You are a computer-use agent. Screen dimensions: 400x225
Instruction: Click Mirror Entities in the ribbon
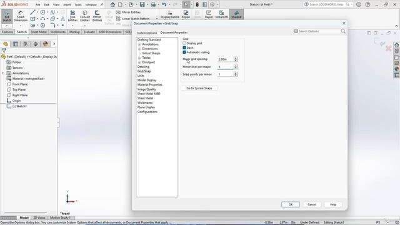click(x=128, y=12)
